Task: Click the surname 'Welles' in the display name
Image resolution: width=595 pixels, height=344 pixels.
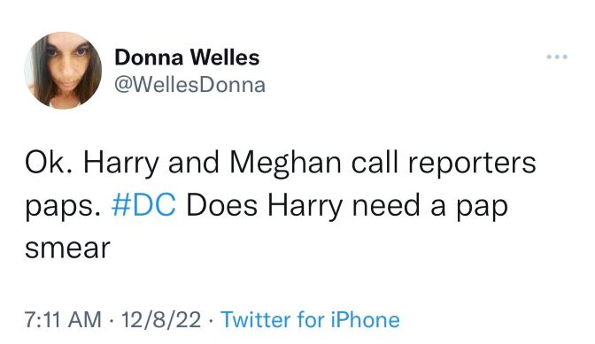Action: [x=225, y=57]
